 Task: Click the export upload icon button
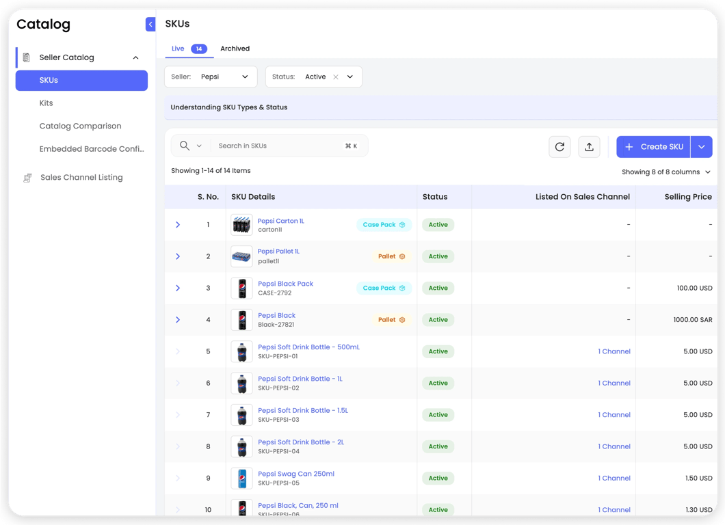pyautogui.click(x=589, y=147)
